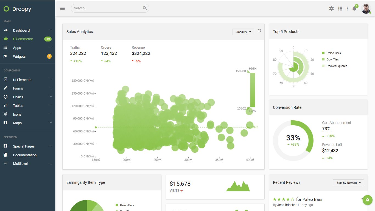
Task: Click the search magnifier icon
Action: [x=145, y=8]
